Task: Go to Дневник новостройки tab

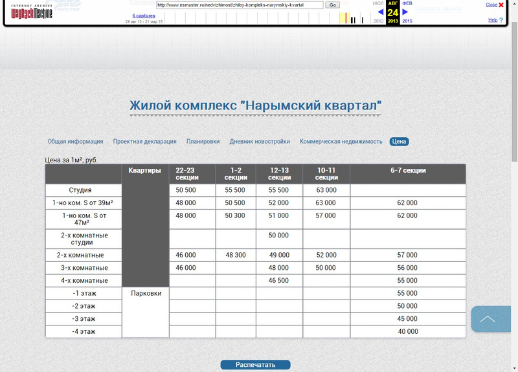Action: [260, 142]
